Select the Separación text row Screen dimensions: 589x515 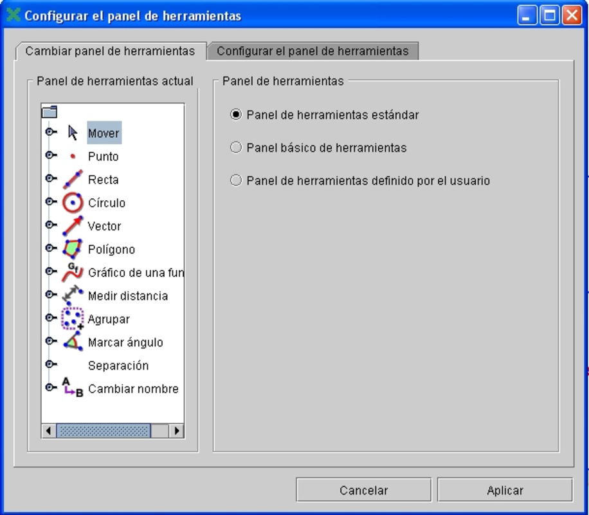pyautogui.click(x=118, y=366)
